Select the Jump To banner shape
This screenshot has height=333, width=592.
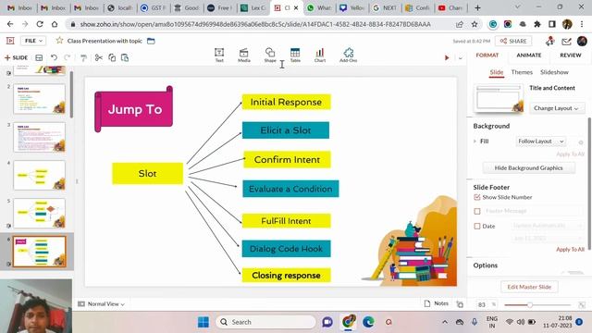click(134, 109)
